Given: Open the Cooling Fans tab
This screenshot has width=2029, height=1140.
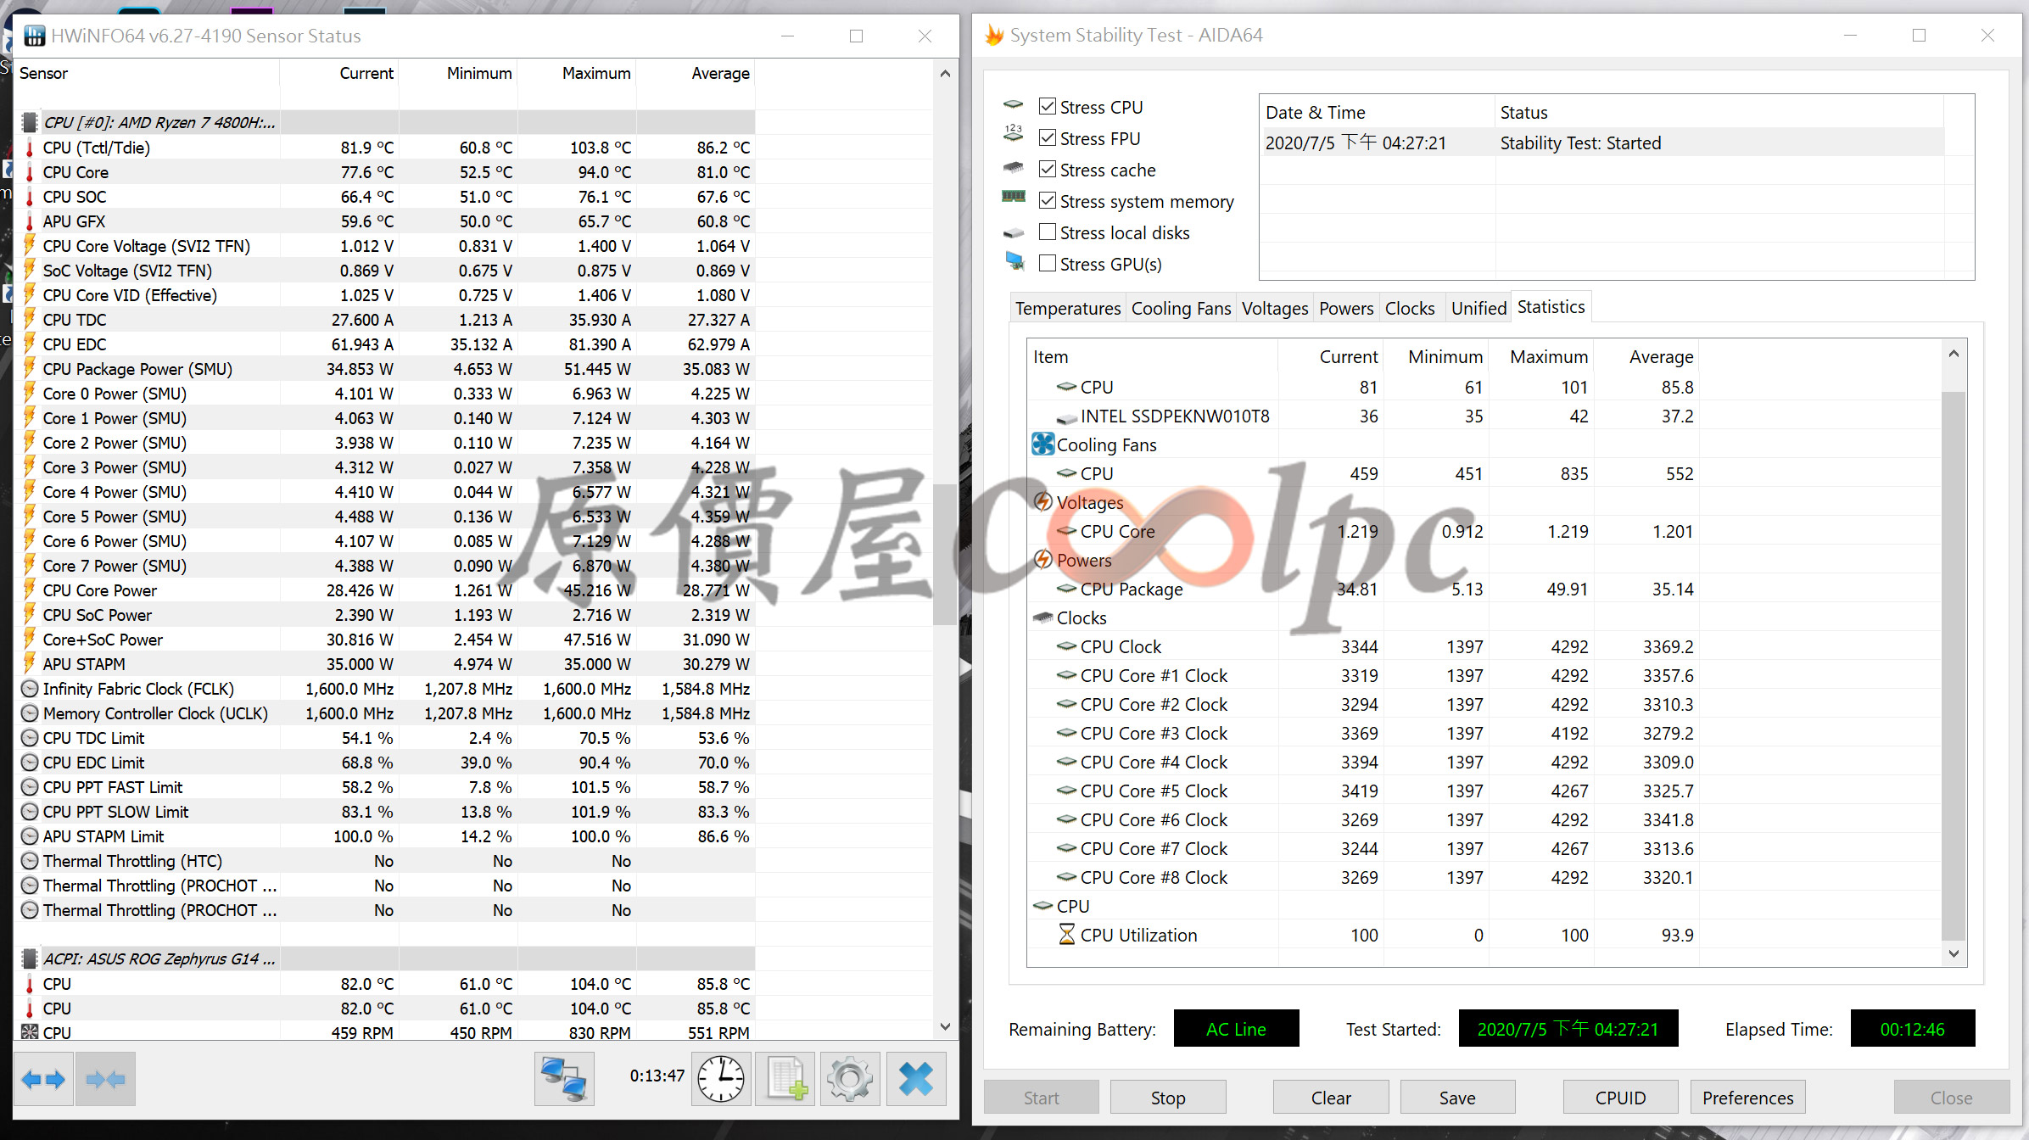Looking at the screenshot, I should pyautogui.click(x=1181, y=308).
